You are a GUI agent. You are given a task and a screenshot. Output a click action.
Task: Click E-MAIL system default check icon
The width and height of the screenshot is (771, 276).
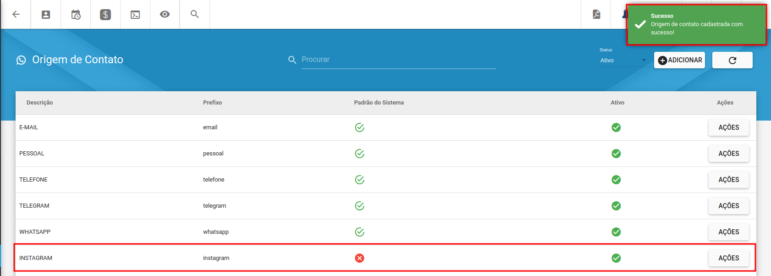click(359, 127)
